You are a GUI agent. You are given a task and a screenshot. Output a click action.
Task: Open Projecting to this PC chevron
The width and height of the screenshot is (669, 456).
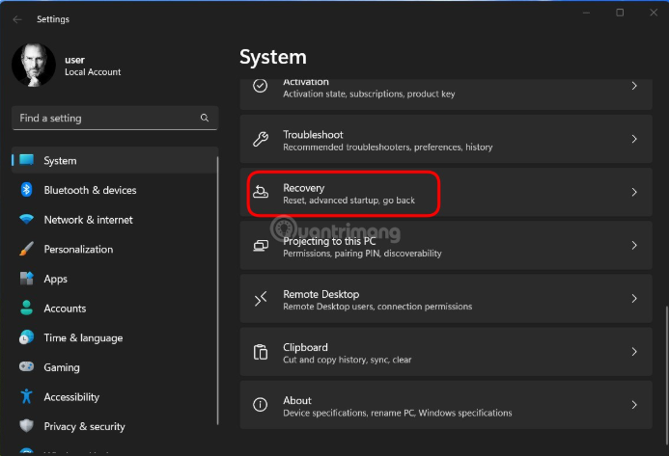(634, 246)
